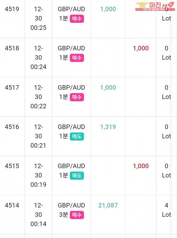Click the 마진119 logo watermark

tap(155, 7)
